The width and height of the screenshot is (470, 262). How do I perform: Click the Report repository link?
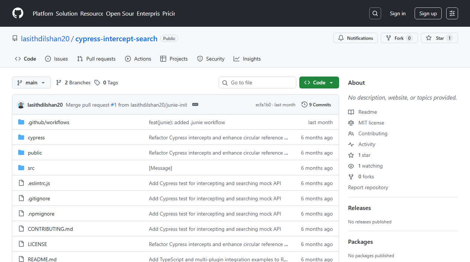(368, 187)
